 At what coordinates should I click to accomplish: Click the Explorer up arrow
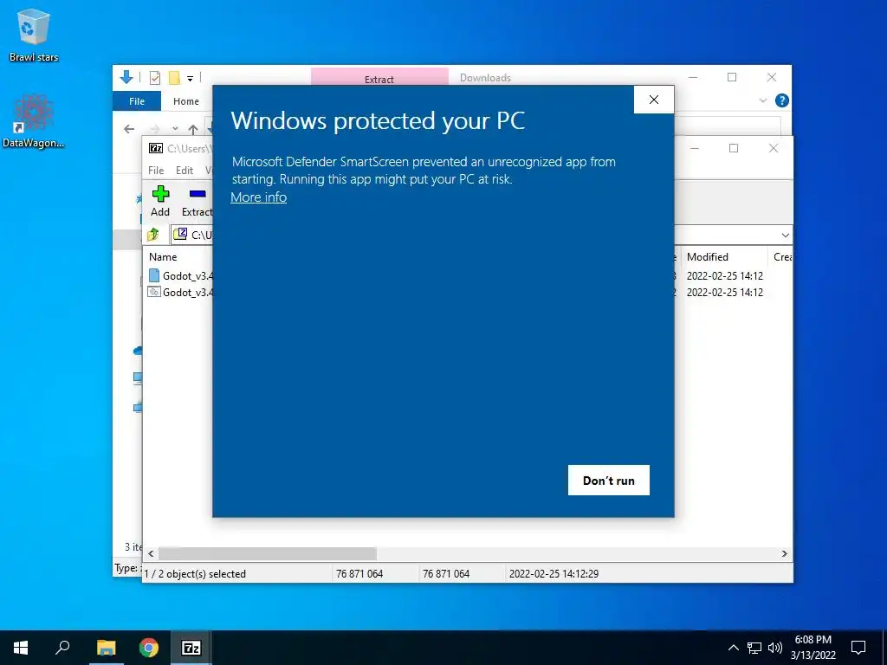click(x=193, y=130)
